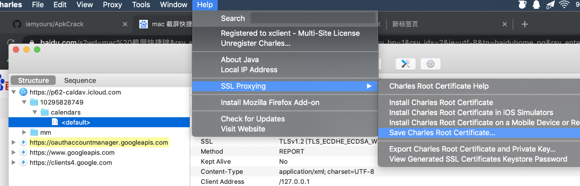Click the Charles jug icon in menu bar
Viewport: 580px width, 186px height.
coord(522,5)
